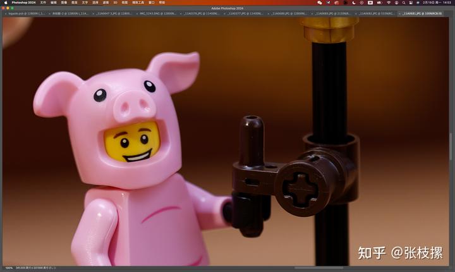Open the 图像 menu

coord(64,3)
